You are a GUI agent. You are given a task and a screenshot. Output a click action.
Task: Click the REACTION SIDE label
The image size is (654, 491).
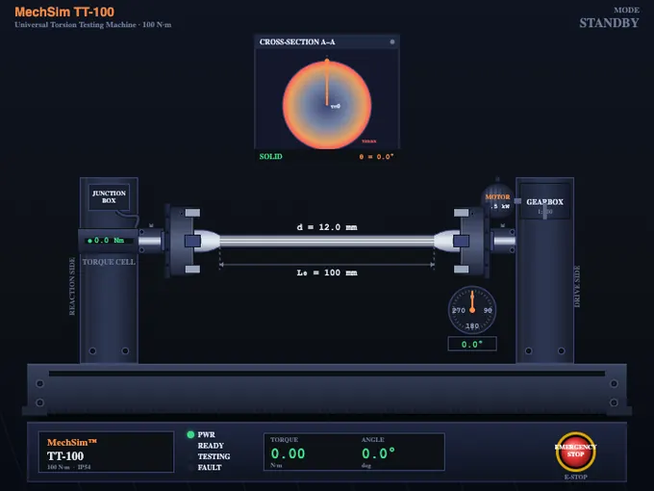(72, 287)
